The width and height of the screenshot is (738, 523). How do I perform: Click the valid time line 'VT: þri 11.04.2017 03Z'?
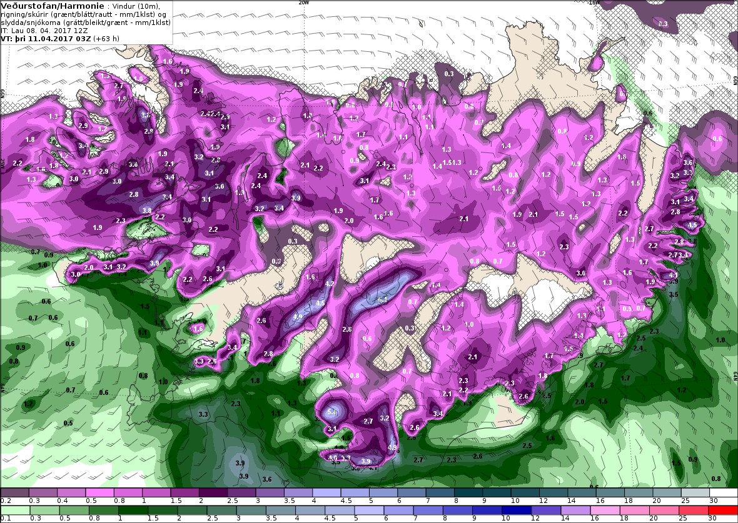[x=46, y=39]
